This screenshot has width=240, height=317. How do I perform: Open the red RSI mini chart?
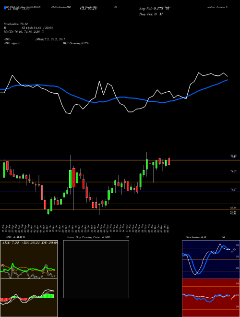211,298
